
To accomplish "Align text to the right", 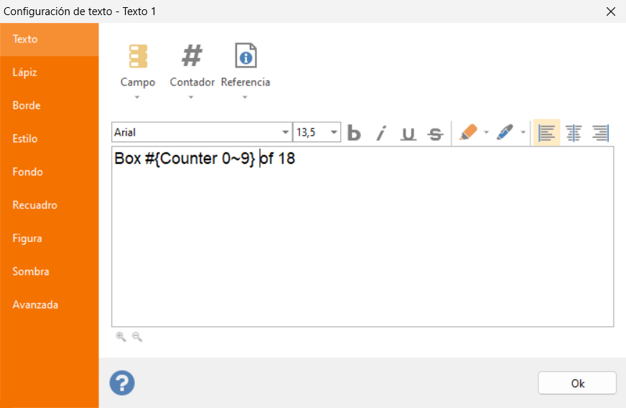I will tap(600, 133).
